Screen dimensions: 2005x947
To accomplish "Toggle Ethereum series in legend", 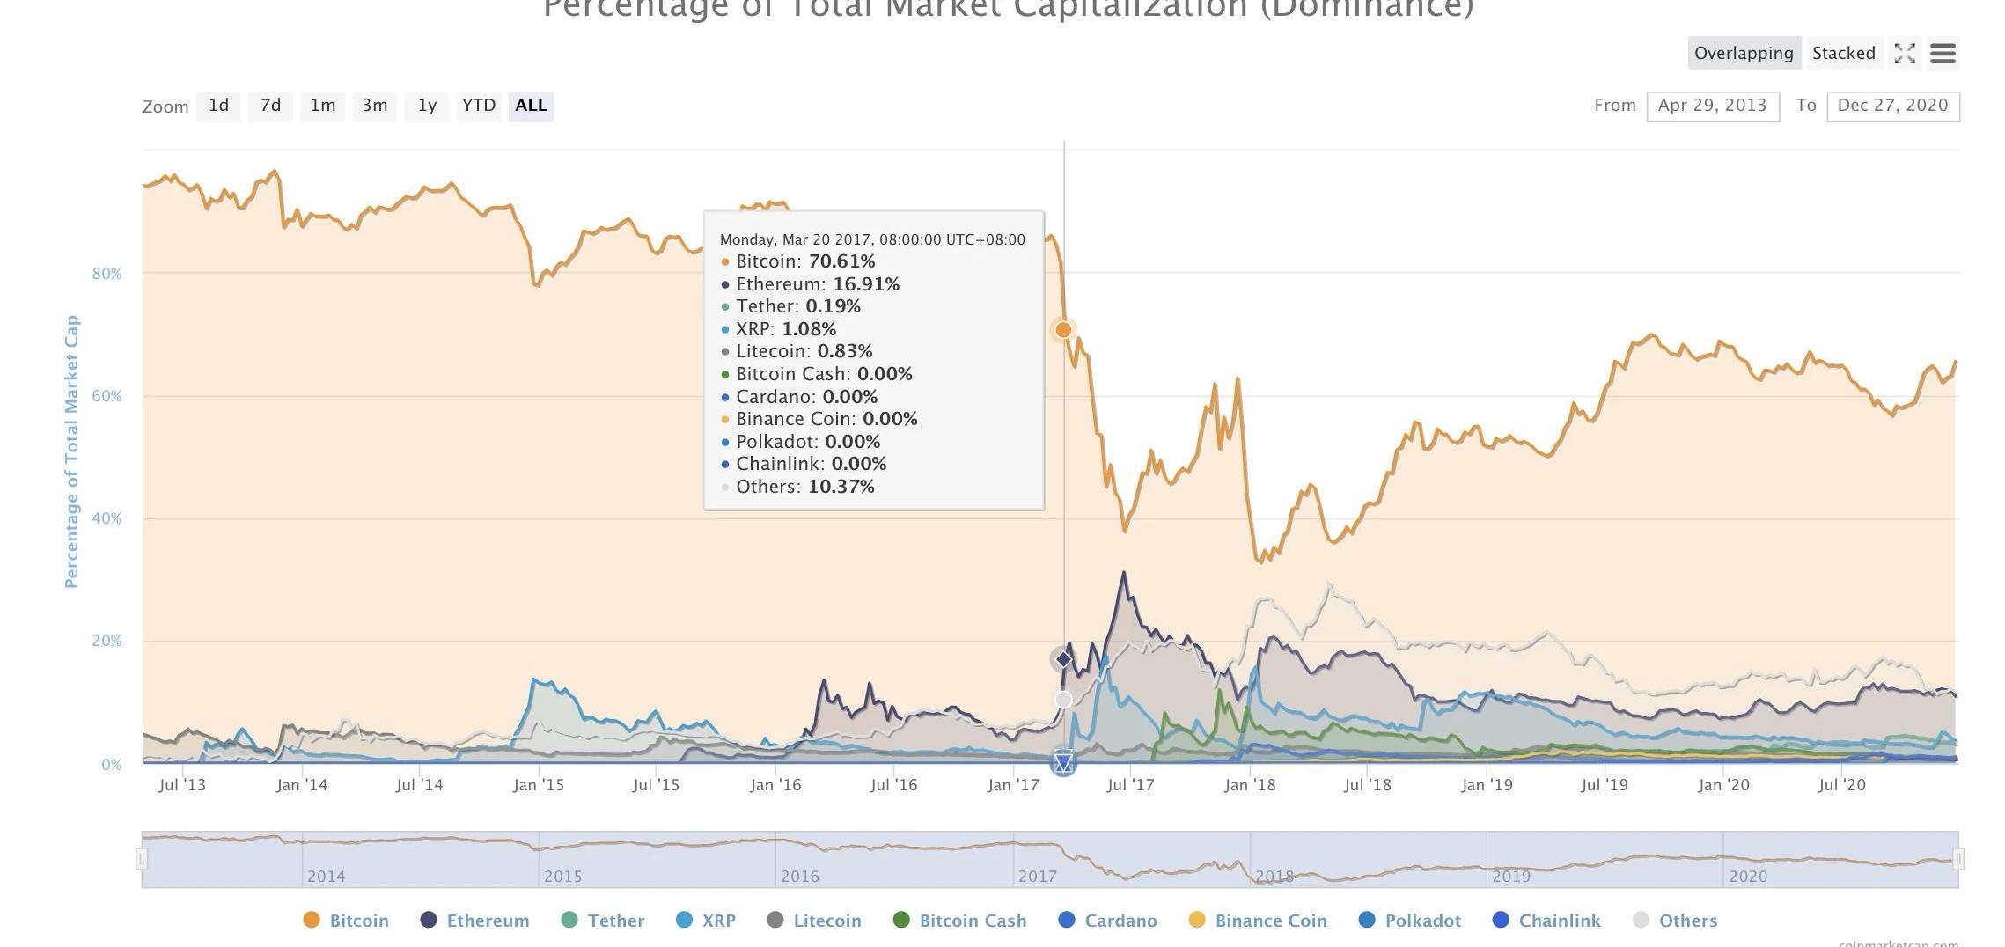I will (475, 921).
